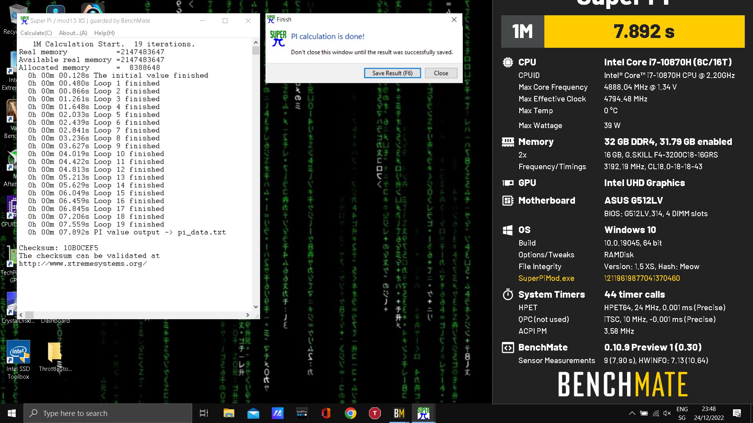This screenshot has height=423, width=753.
Task: Click the taskbar search box
Action: (108, 413)
